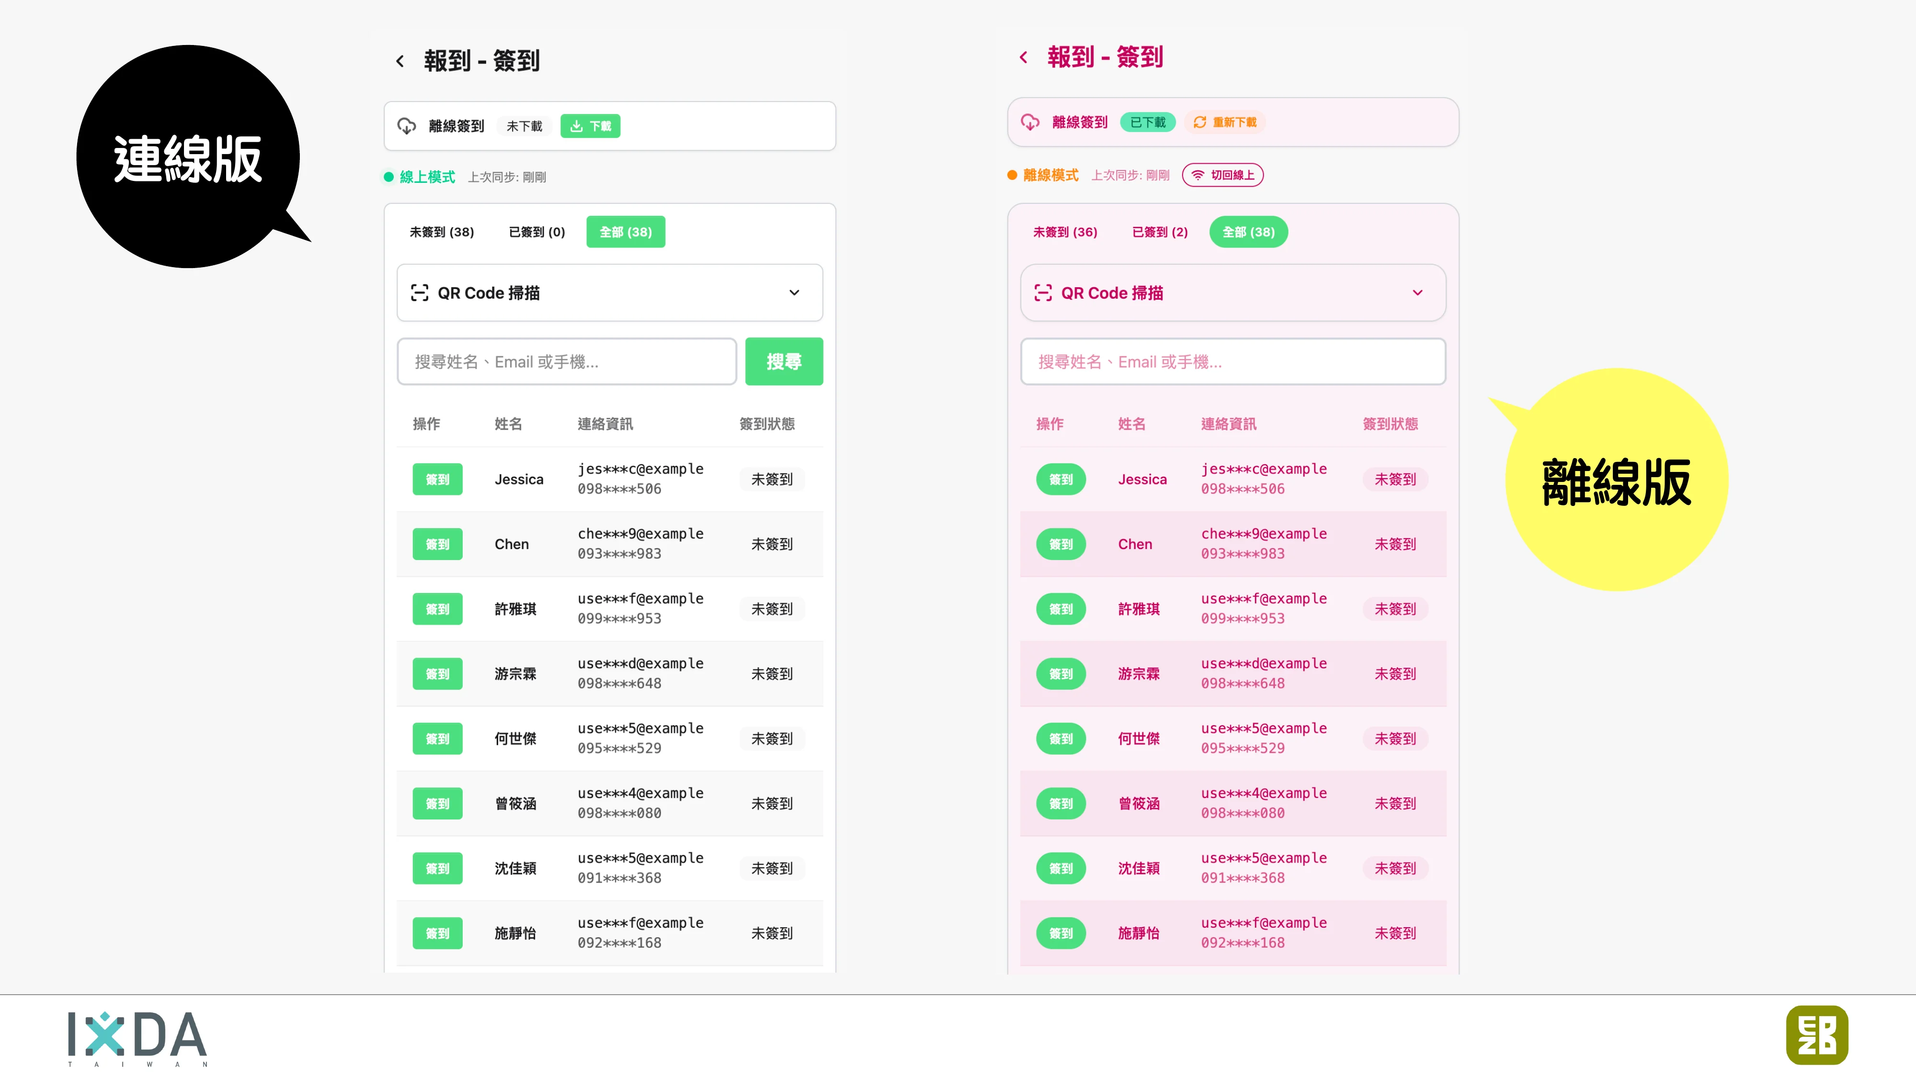
Task: Switch to the 已簽到 (2) tab in offline view
Action: [x=1159, y=231]
